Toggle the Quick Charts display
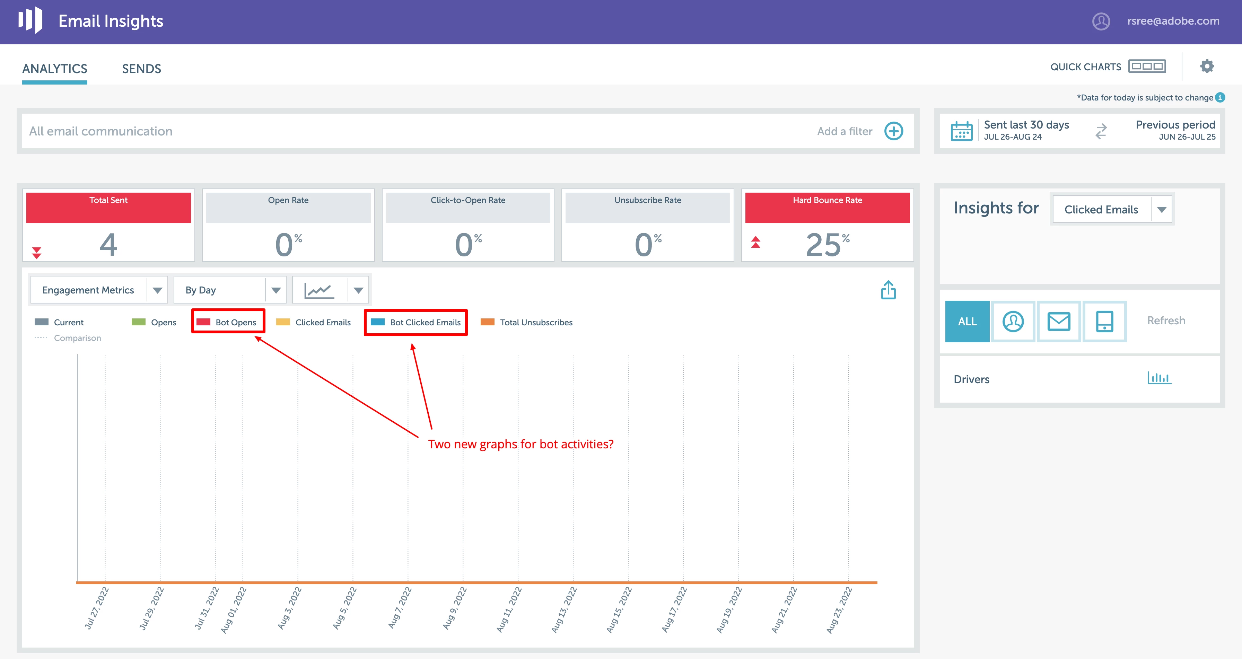This screenshot has width=1242, height=659. pyautogui.click(x=1147, y=67)
